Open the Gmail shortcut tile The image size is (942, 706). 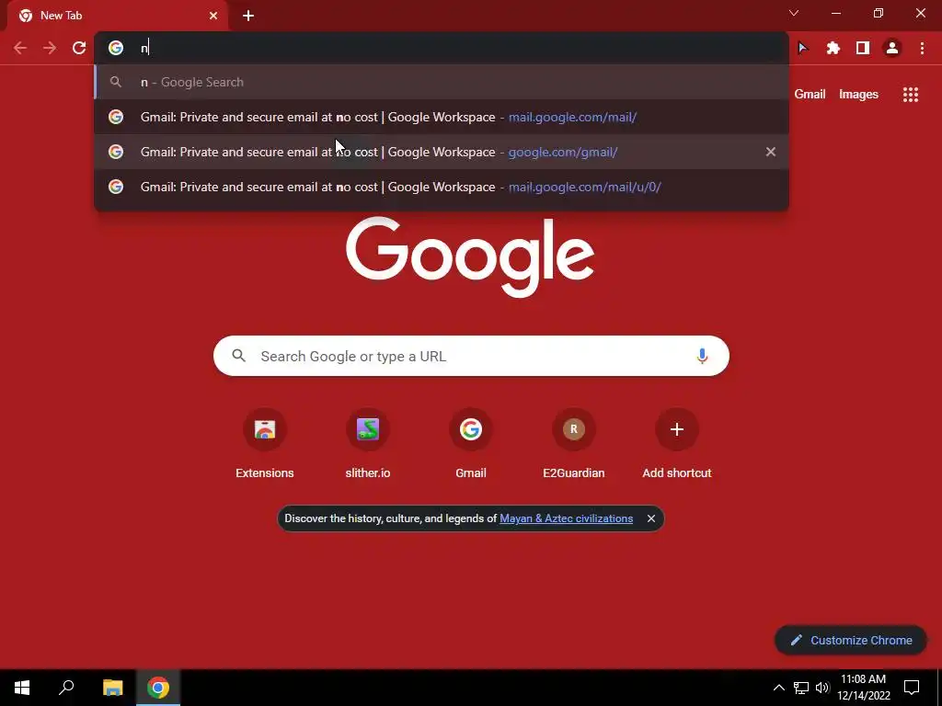(x=470, y=444)
